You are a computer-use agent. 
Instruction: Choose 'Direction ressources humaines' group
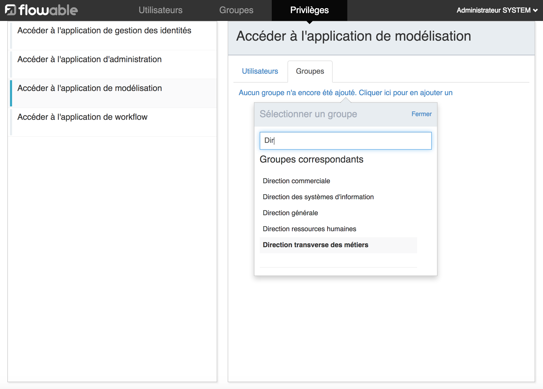[338, 229]
